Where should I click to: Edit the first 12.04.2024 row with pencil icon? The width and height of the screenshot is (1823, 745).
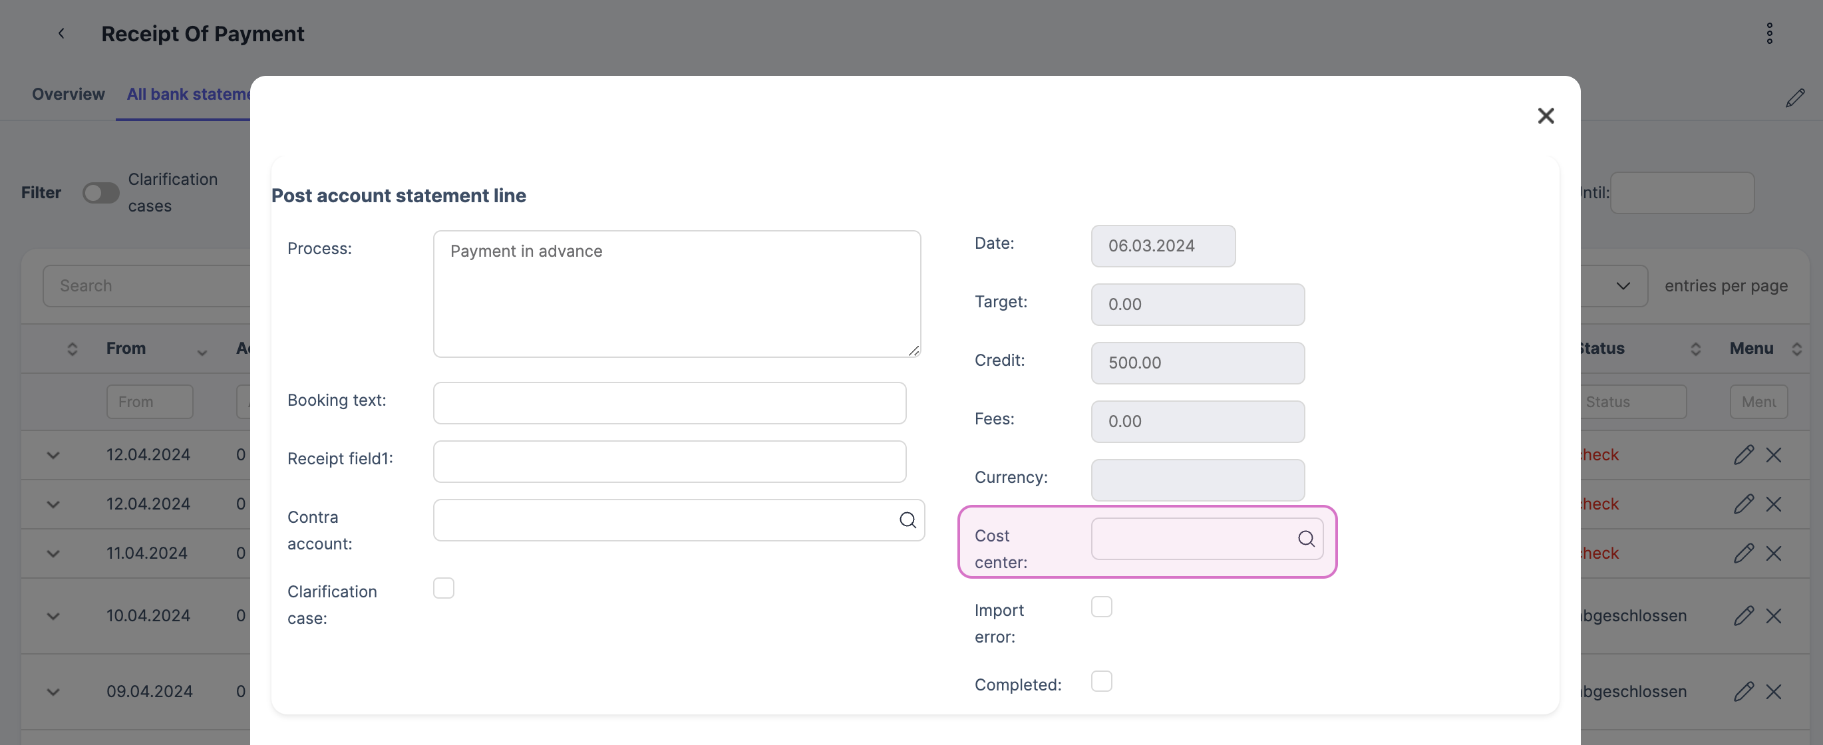pyautogui.click(x=1745, y=454)
